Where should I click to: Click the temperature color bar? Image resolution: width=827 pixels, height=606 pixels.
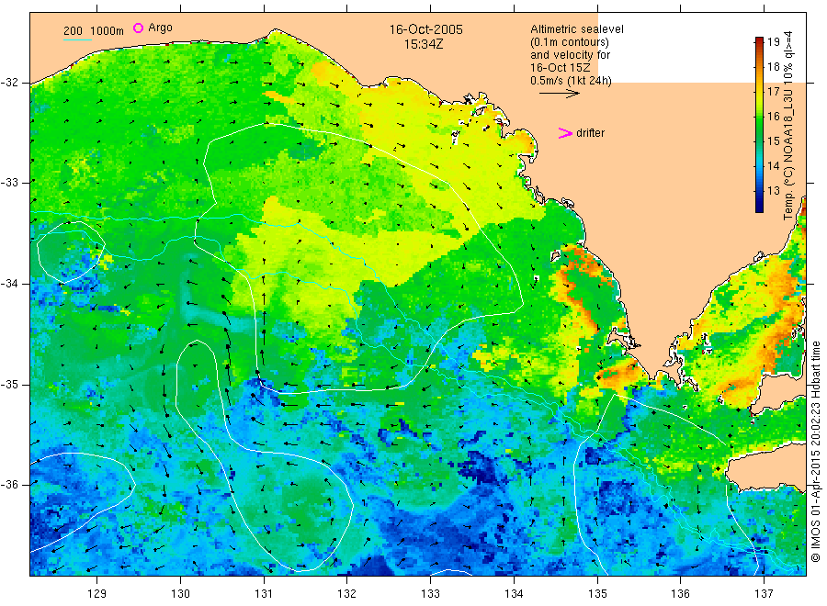tap(759, 125)
